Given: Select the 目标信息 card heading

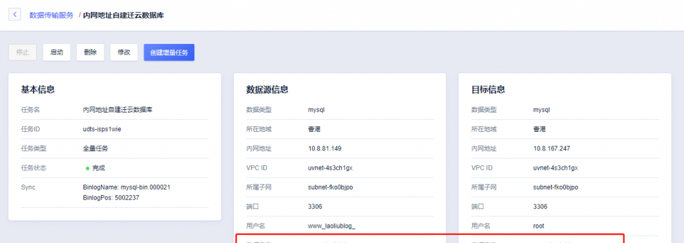Looking at the screenshot, I should click(x=488, y=90).
